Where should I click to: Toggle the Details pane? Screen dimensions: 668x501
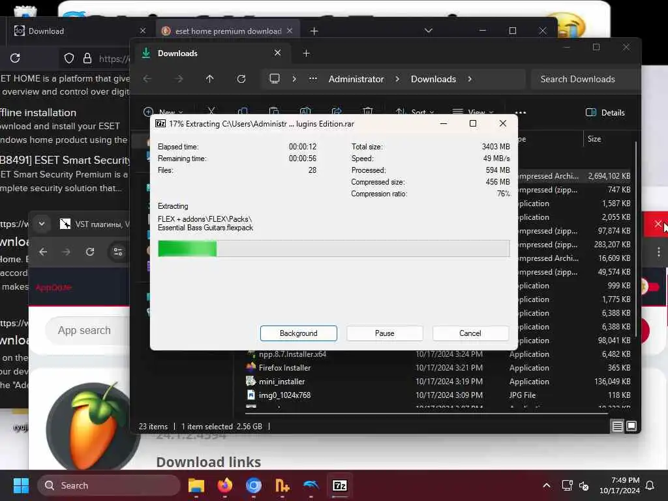pyautogui.click(x=605, y=112)
